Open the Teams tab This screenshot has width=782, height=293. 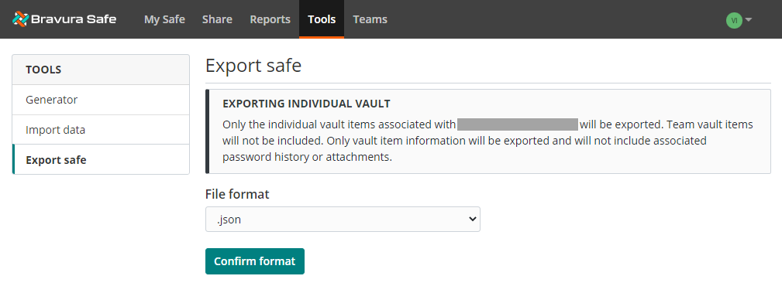pyautogui.click(x=370, y=19)
